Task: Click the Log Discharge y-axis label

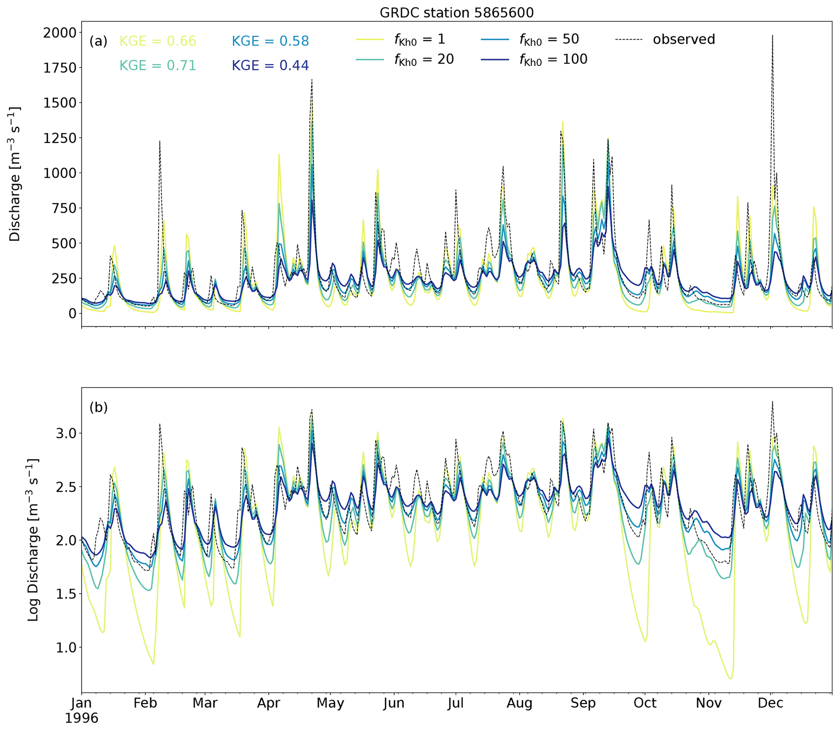Action: click(x=33, y=539)
